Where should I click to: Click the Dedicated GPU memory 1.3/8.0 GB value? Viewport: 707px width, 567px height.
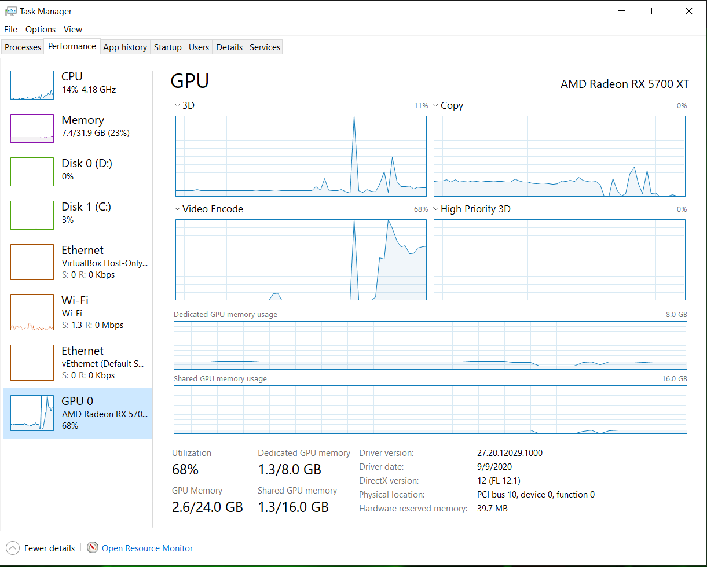pyautogui.click(x=290, y=469)
